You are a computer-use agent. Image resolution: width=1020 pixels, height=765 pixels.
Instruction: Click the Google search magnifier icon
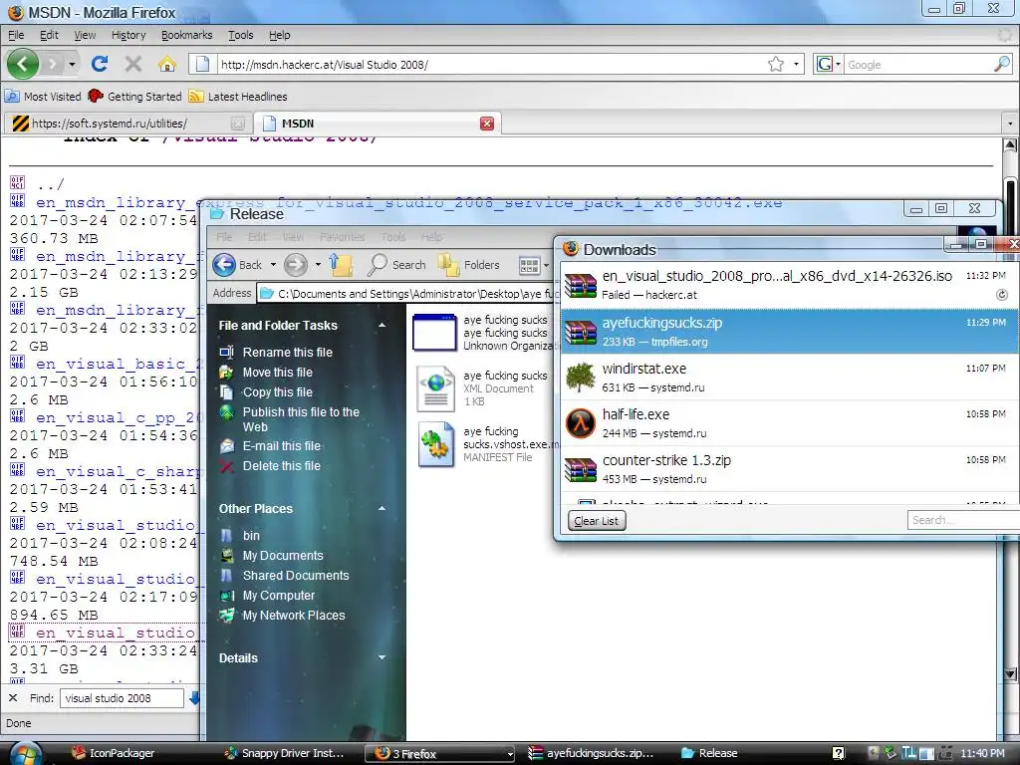pos(1002,64)
